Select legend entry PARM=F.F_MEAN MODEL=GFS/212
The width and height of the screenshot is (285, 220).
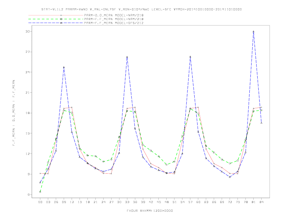click(x=114, y=23)
